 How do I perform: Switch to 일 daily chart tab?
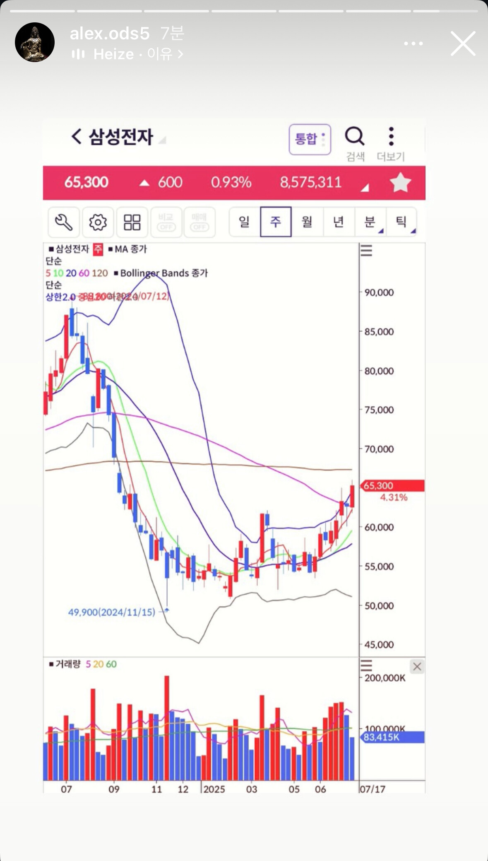coord(244,222)
